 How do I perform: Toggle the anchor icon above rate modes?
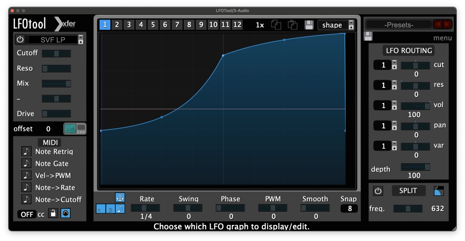pyautogui.click(x=120, y=197)
